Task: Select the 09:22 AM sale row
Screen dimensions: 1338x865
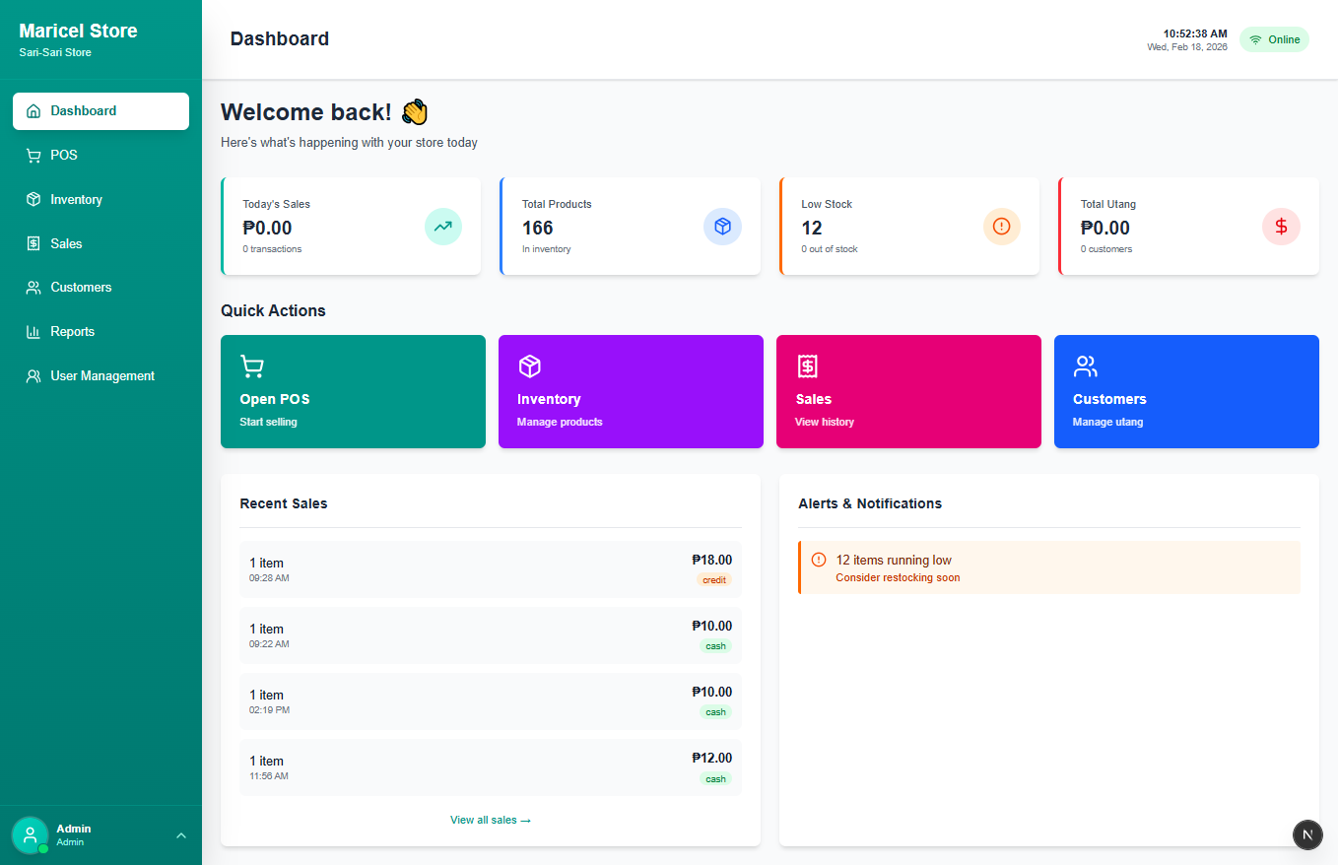Action: [x=491, y=635]
